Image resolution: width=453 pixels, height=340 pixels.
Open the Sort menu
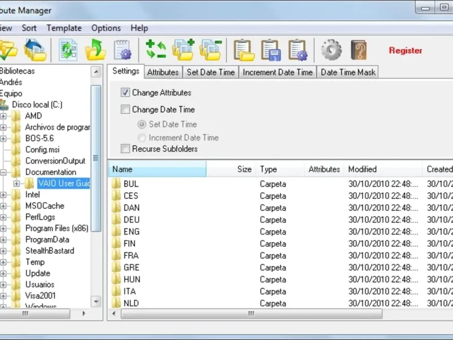29,28
